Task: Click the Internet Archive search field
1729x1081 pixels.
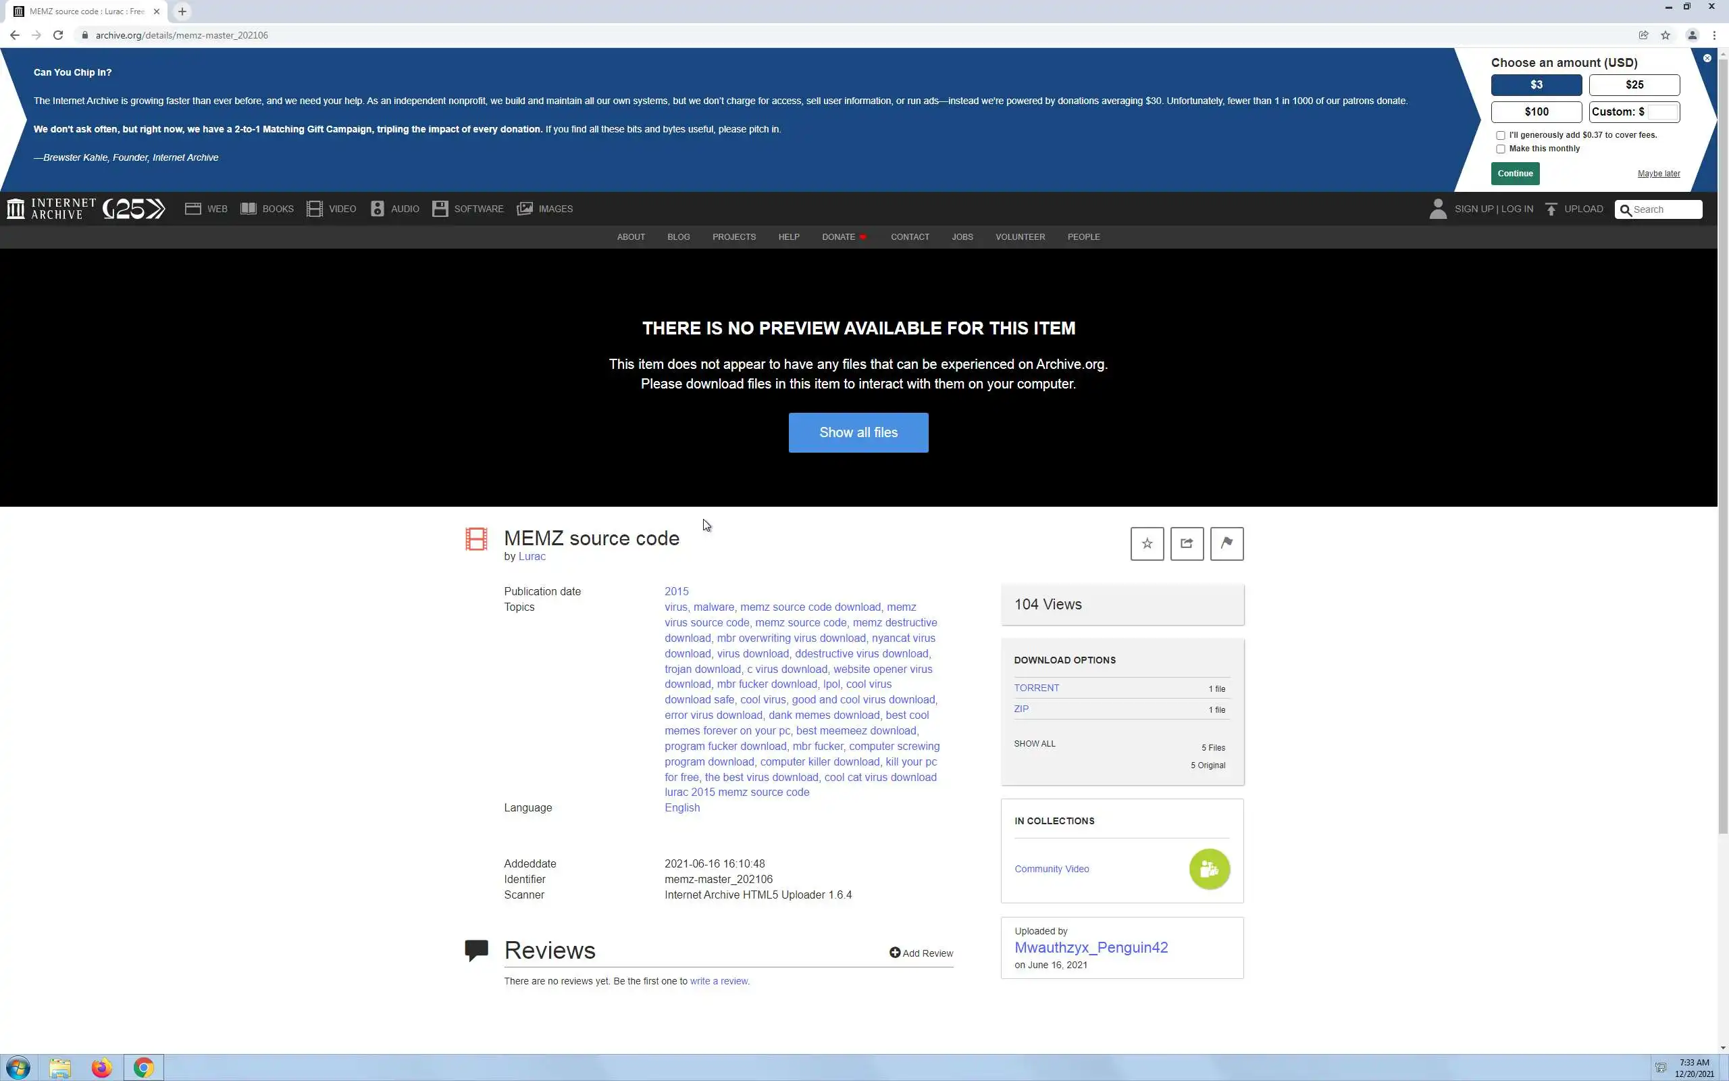Action: point(1665,209)
